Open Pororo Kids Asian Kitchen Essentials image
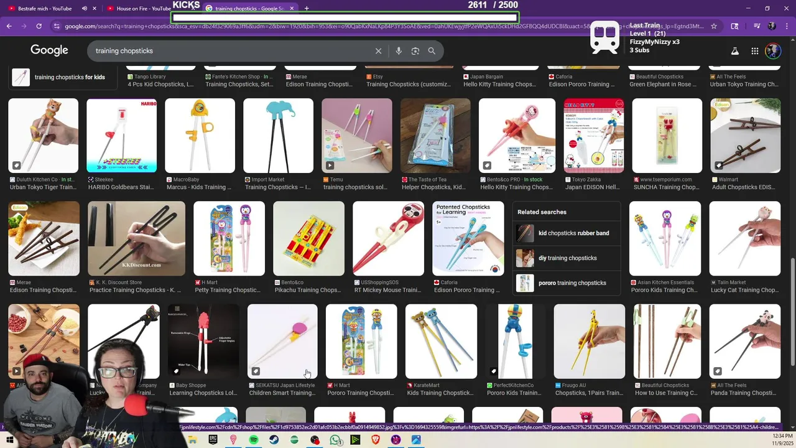The height and width of the screenshot is (448, 796). [665, 238]
